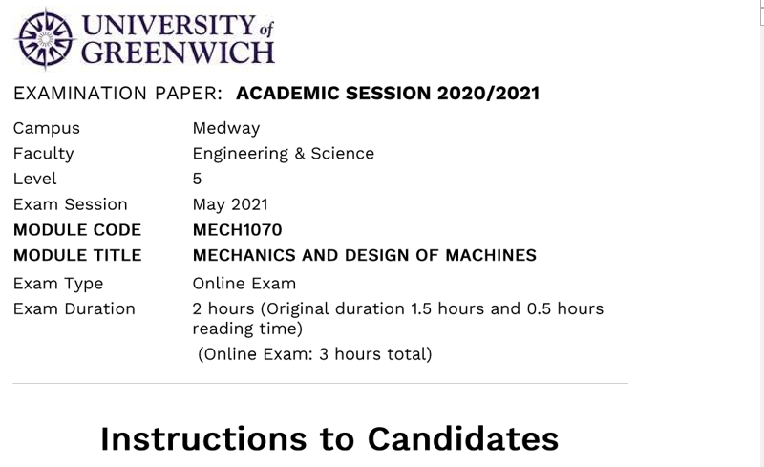Click the May 2021 exam session value

pyautogui.click(x=230, y=204)
